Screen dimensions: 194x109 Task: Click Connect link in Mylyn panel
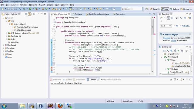[x=167, y=38]
